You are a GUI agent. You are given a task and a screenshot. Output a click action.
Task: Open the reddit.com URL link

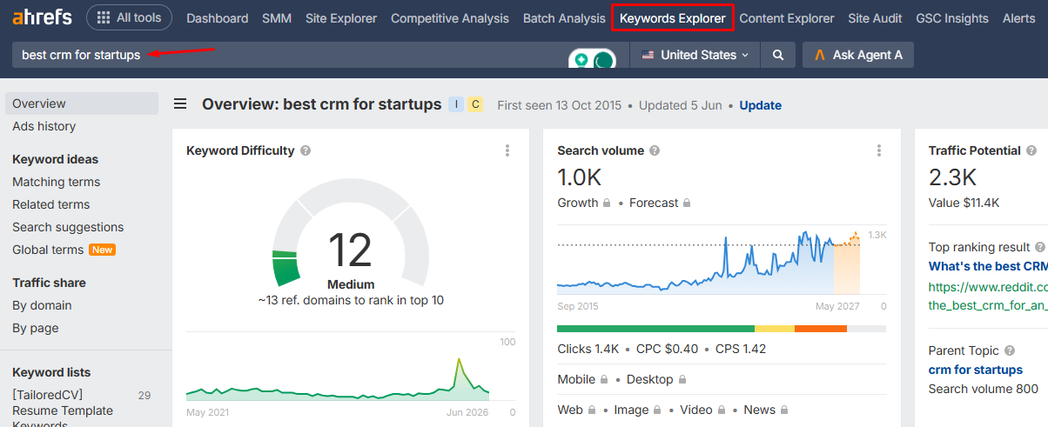pyautogui.click(x=988, y=295)
